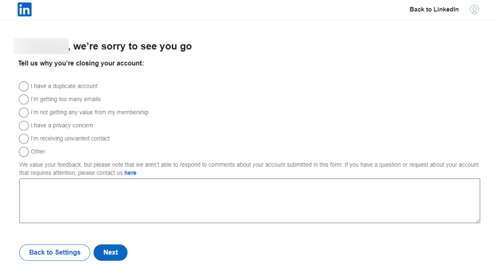Place cursor in the empty feedback field
Screen dimensions: 497x280
point(249,201)
